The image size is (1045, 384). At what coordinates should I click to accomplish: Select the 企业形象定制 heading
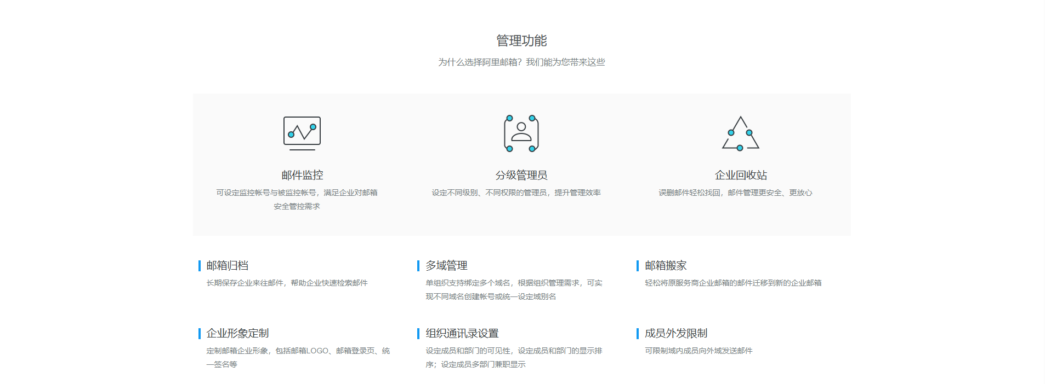click(x=237, y=333)
